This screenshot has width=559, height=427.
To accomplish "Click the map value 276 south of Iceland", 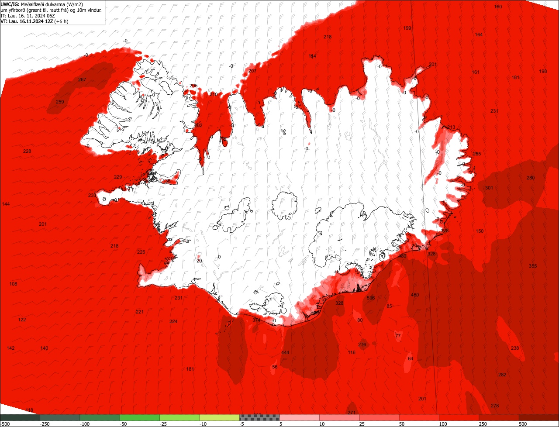I will click(x=362, y=345).
